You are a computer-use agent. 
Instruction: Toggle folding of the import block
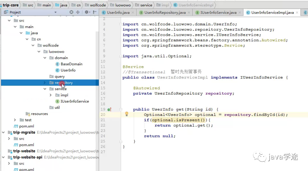pos(121,24)
